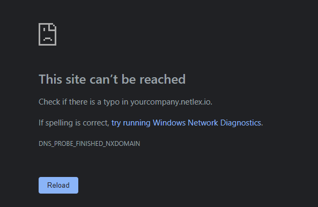
Task: Click the "This site can't be reached" heading
Action: coord(112,79)
